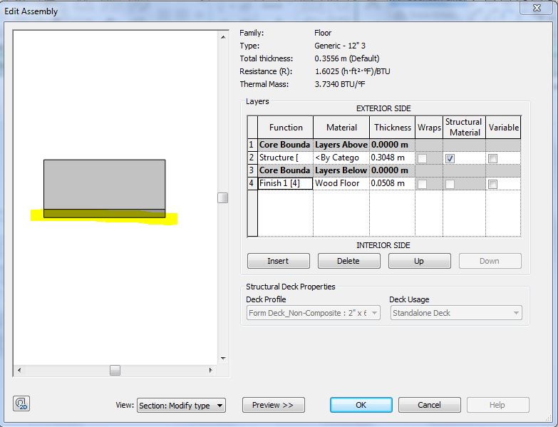Viewport: 558px width, 427px height.
Task: Move layer Up button
Action: [419, 261]
